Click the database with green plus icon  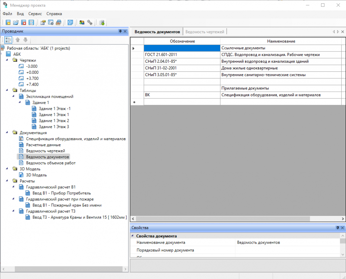coord(101,23)
